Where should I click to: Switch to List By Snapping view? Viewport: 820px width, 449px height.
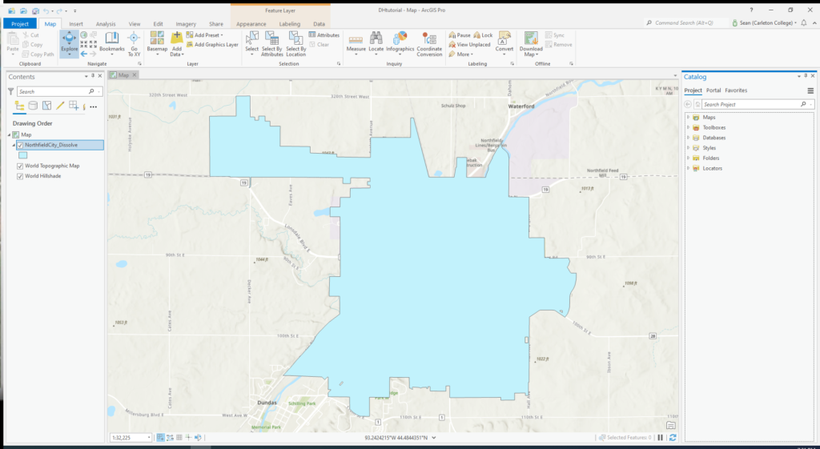click(x=74, y=106)
